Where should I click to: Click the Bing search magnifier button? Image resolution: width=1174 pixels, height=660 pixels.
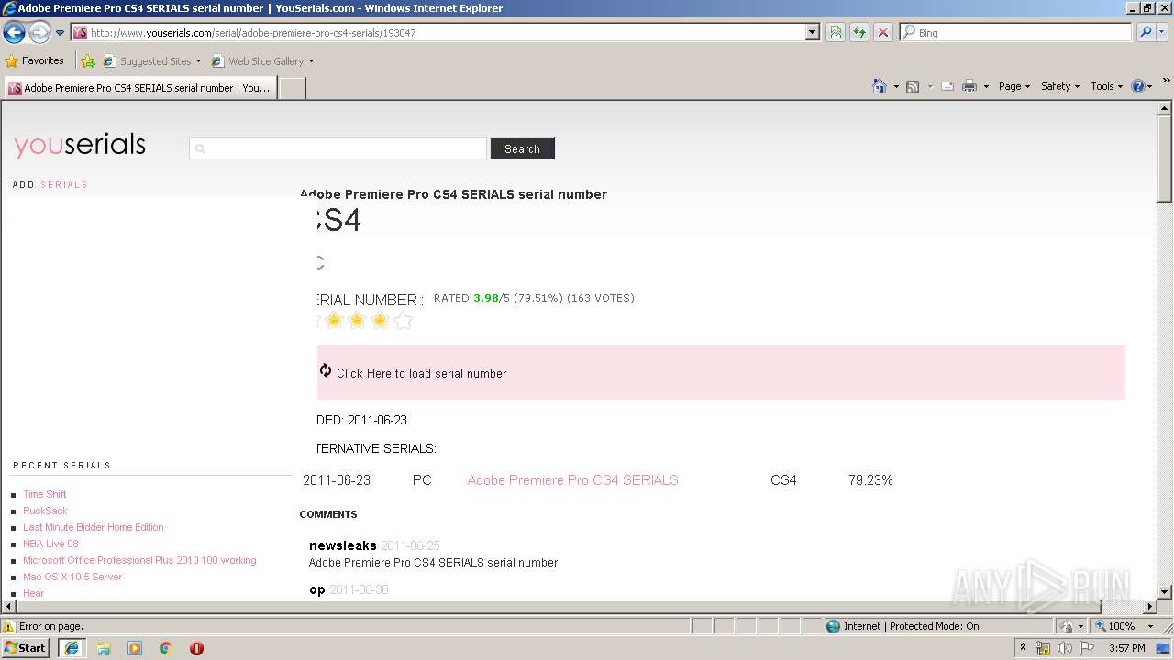(1146, 32)
